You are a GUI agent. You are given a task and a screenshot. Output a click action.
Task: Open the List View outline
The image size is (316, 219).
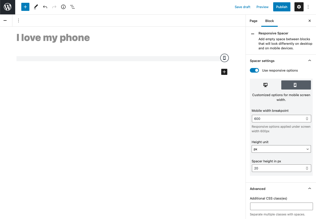[x=72, y=7]
